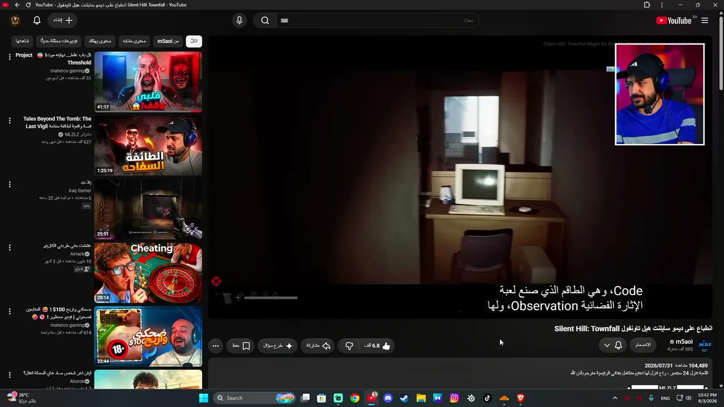This screenshot has height=407, width=724.
Task: Open the YouTube home logo
Action: tap(674, 20)
